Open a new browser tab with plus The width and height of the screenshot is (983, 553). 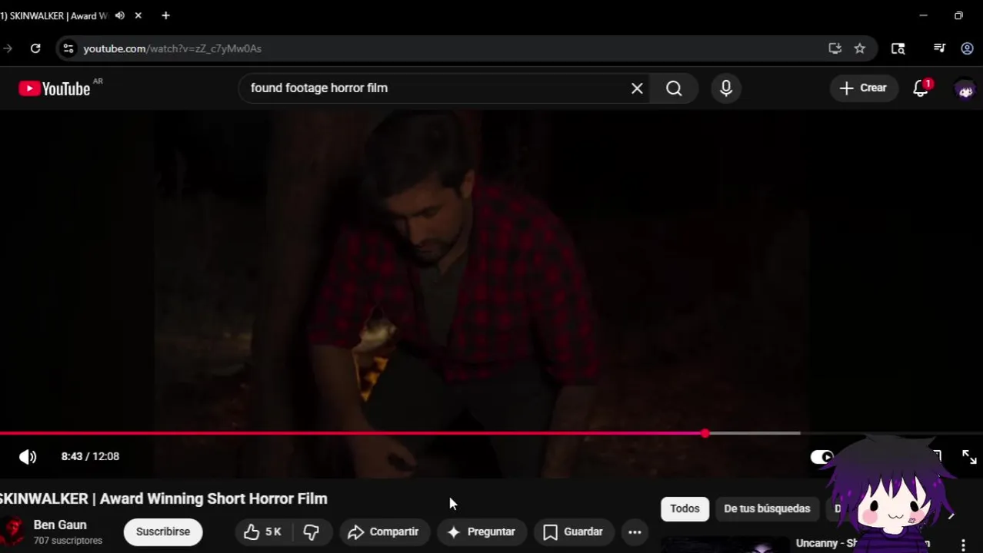point(165,15)
